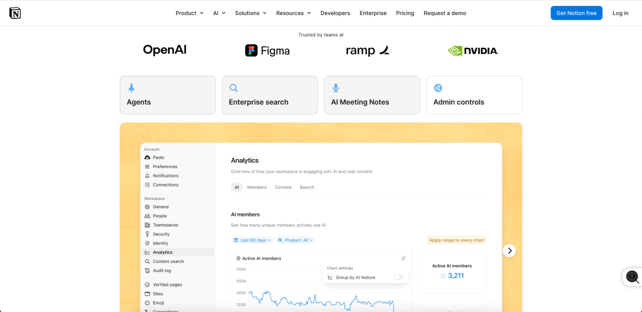Image resolution: width=642 pixels, height=312 pixels.
Task: Click the Security key icon
Action: pos(147,234)
